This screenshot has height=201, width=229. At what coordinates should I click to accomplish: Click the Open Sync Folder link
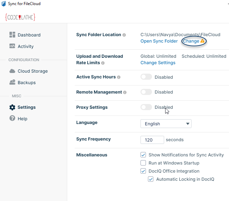[159, 41]
